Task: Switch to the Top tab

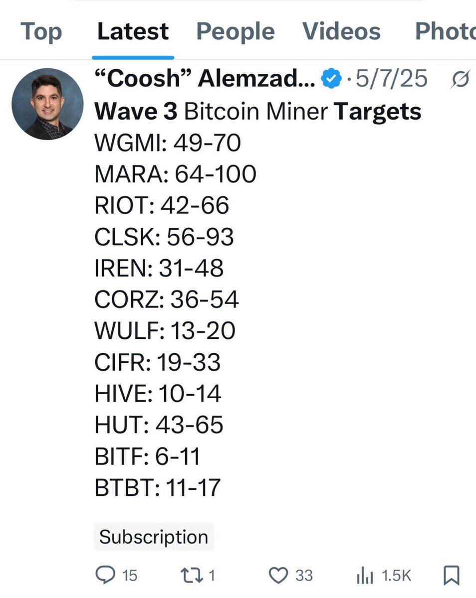Action: point(41,32)
